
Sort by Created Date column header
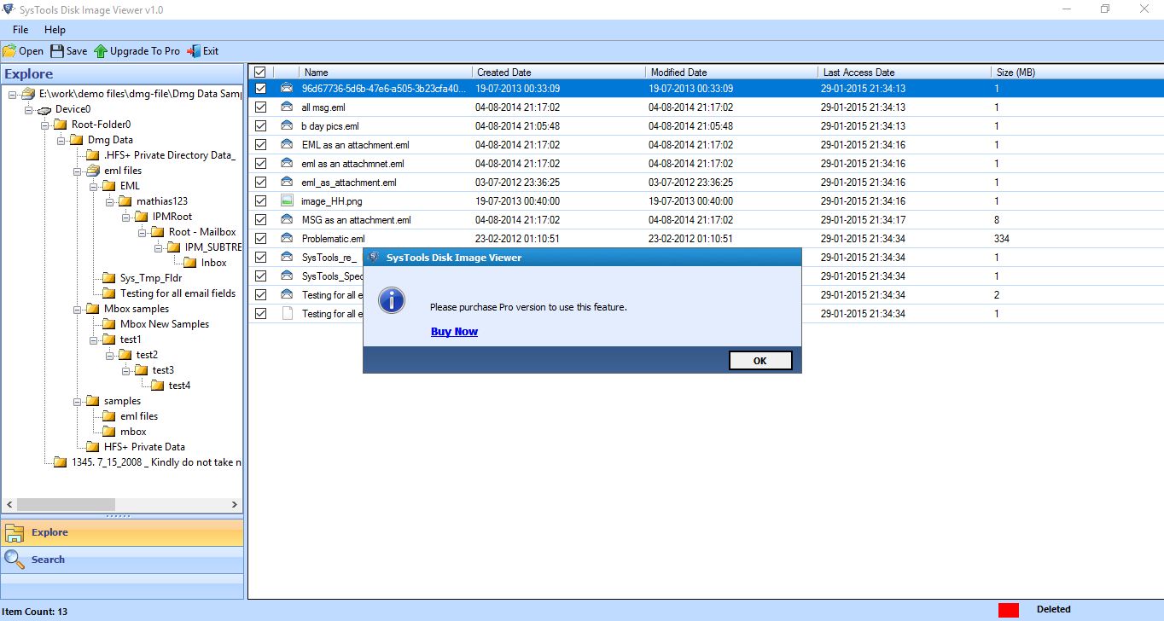tap(558, 73)
